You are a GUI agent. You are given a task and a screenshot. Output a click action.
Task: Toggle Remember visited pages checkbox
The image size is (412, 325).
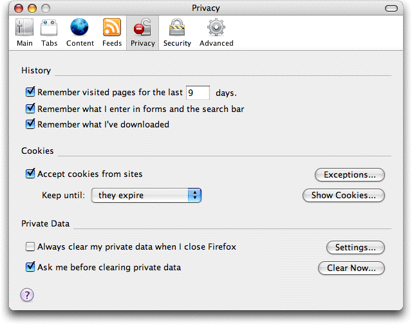(x=30, y=92)
